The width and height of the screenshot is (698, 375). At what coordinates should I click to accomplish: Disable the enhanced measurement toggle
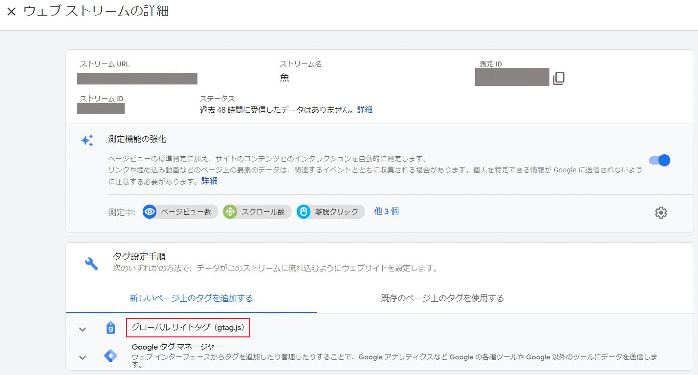[x=659, y=160]
